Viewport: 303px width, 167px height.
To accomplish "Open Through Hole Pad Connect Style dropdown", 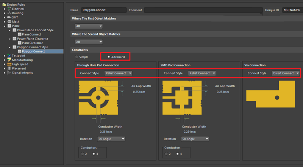I will click(118, 73).
